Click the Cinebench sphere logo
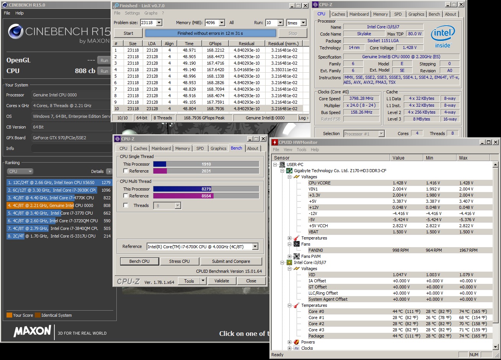501x360 pixels. pos(16,32)
